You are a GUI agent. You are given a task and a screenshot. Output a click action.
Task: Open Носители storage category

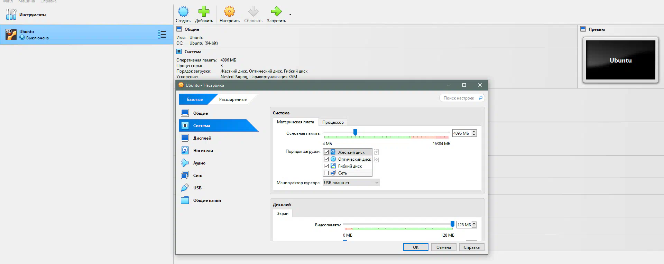219,150
